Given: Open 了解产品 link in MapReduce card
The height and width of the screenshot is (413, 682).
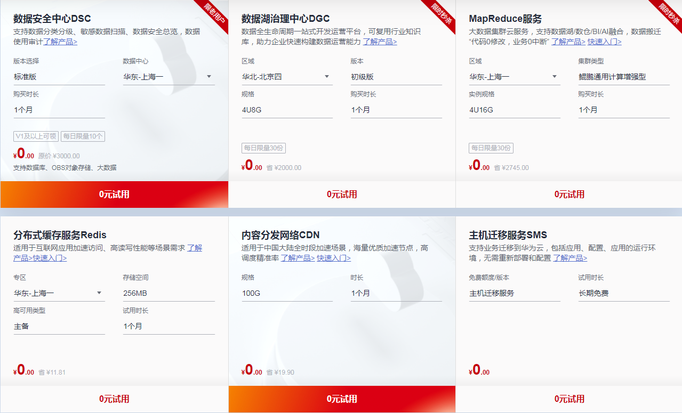Looking at the screenshot, I should click(x=568, y=42).
